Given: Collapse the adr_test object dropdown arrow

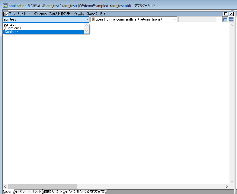Looking at the screenshot, I should click(x=87, y=19).
